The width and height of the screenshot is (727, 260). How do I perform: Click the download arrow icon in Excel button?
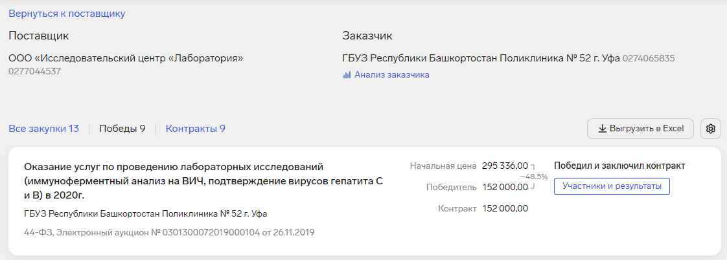[603, 129]
